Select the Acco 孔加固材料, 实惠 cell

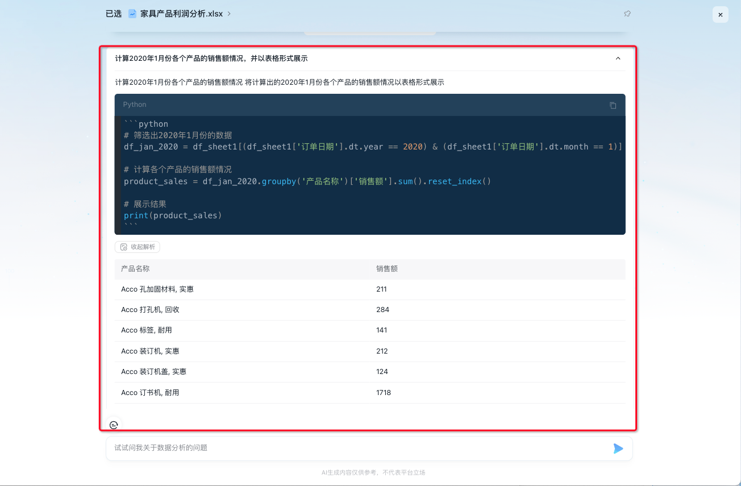[157, 289]
